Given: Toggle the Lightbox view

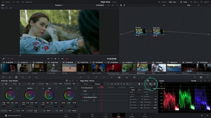Looking at the screenshot, I should (x=205, y=2).
